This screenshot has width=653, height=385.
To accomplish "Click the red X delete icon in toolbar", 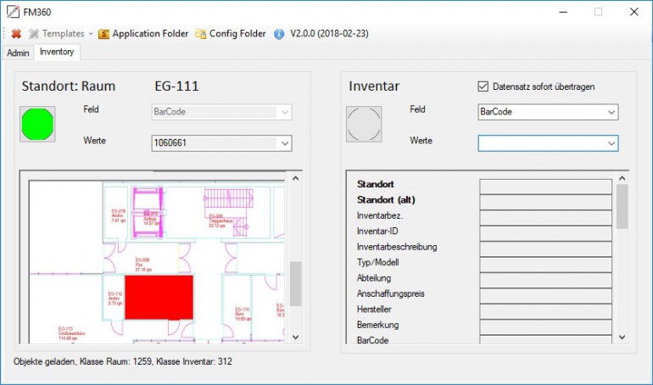I will click(16, 34).
